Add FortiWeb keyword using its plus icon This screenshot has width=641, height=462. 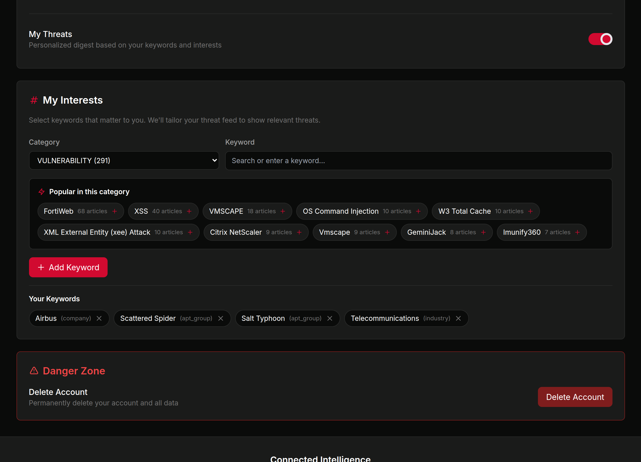coord(115,211)
